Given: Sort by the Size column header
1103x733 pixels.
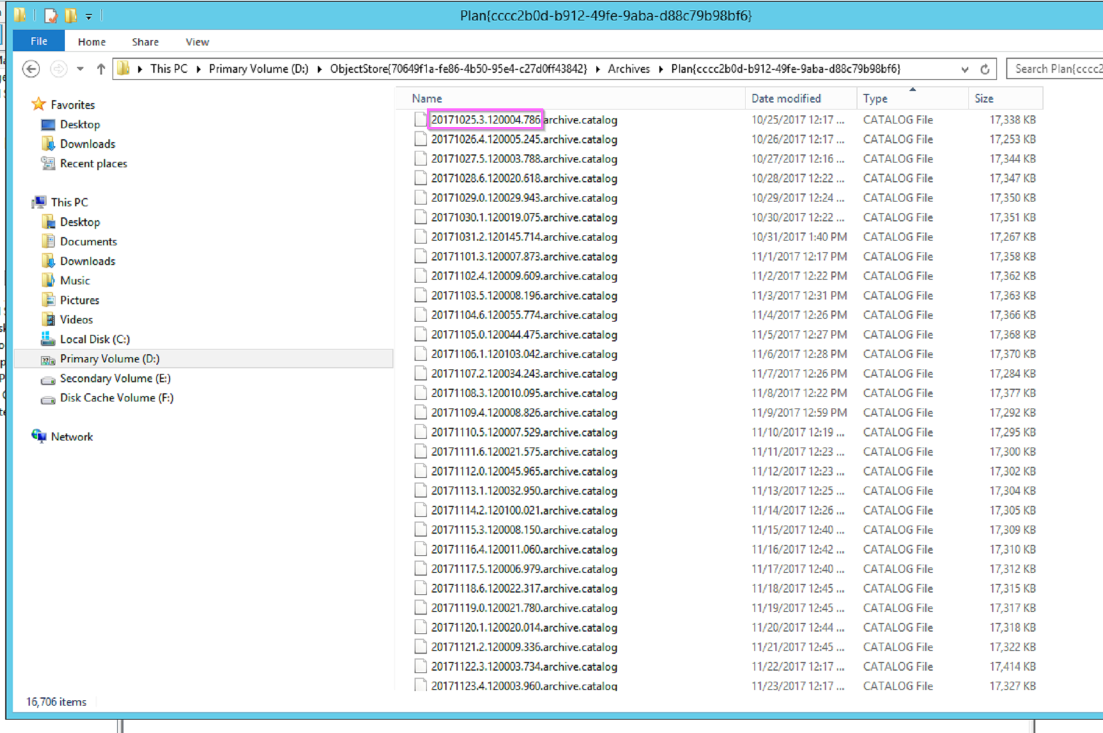Looking at the screenshot, I should click(1006, 98).
